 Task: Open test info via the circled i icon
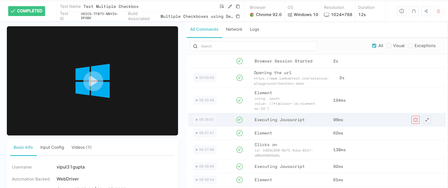(x=402, y=11)
